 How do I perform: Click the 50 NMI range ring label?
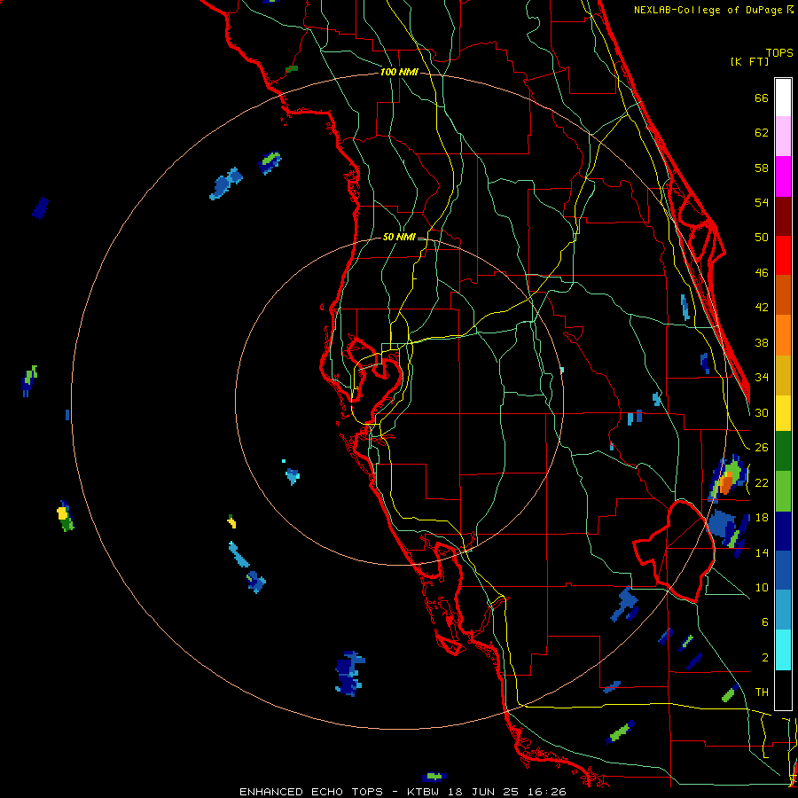pos(399,237)
